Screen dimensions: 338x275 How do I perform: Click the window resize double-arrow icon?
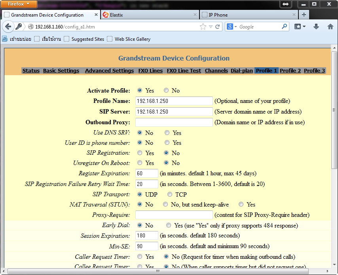pyautogui.click(x=286, y=4)
